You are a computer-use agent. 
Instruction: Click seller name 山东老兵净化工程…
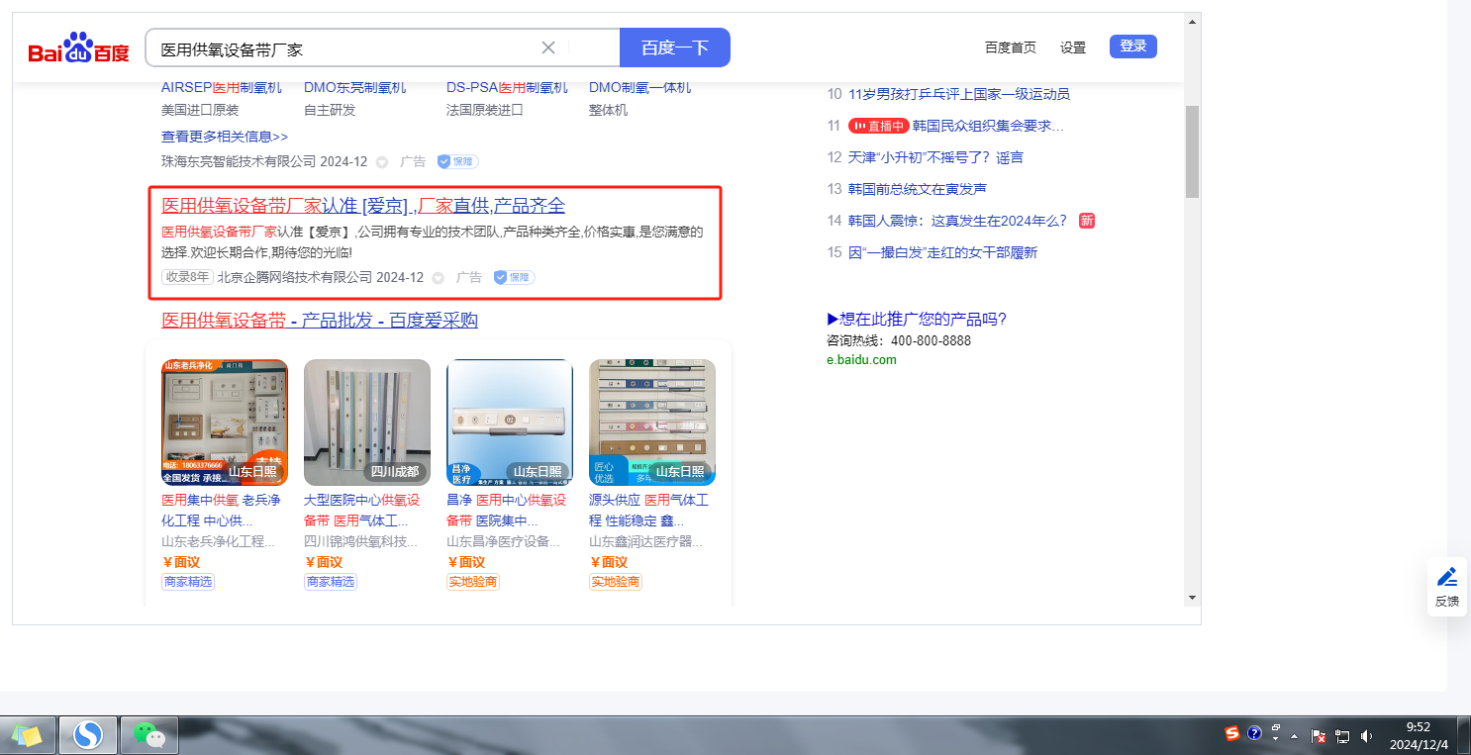click(218, 542)
